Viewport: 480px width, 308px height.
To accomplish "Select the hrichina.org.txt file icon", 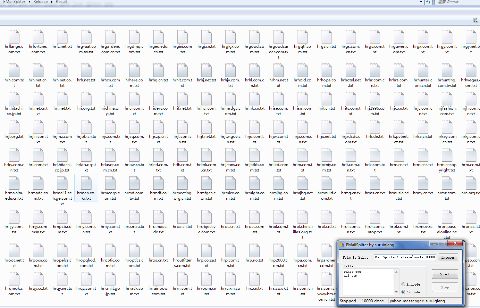I will (x=110, y=98).
